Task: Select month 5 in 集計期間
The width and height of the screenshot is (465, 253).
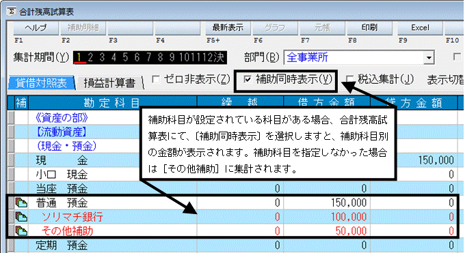Action: (x=125, y=57)
